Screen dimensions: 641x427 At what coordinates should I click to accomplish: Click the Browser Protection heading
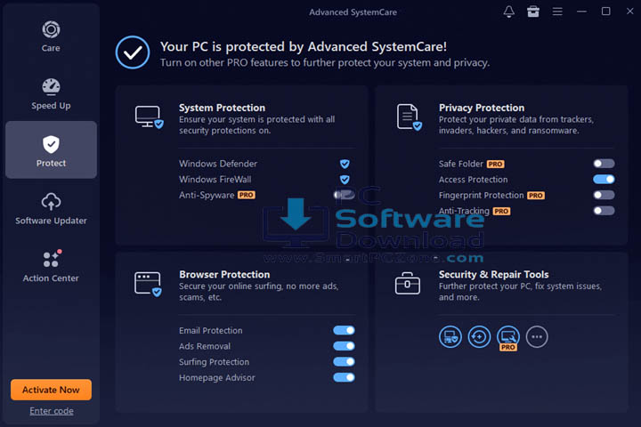pos(224,275)
